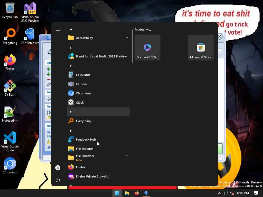Open Git Bash desktop shortcut
The image size is (263, 197).
[x=10, y=88]
